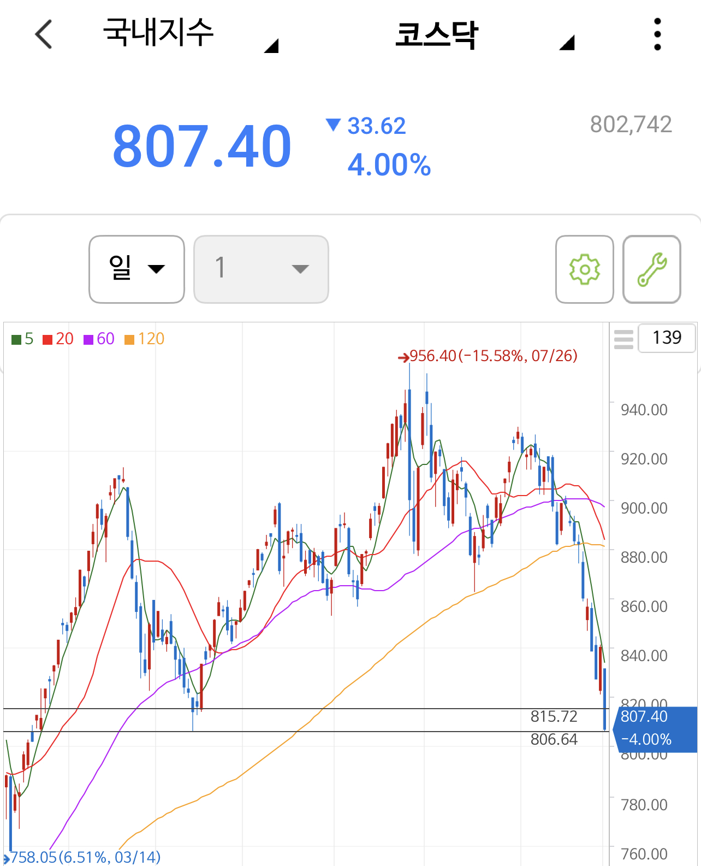Open the three-dot more options menu
Image resolution: width=701 pixels, height=866 pixels.
[657, 34]
